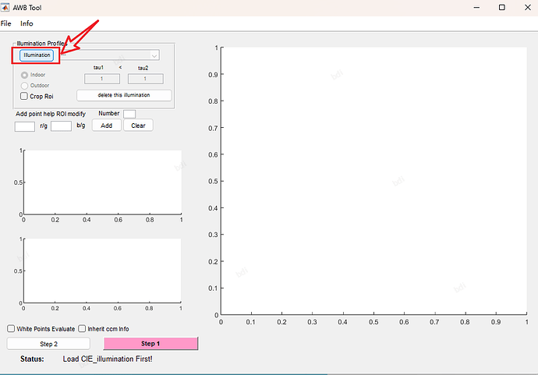538x375 pixels.
Task: Select the Indoor radio button
Action: click(24, 75)
